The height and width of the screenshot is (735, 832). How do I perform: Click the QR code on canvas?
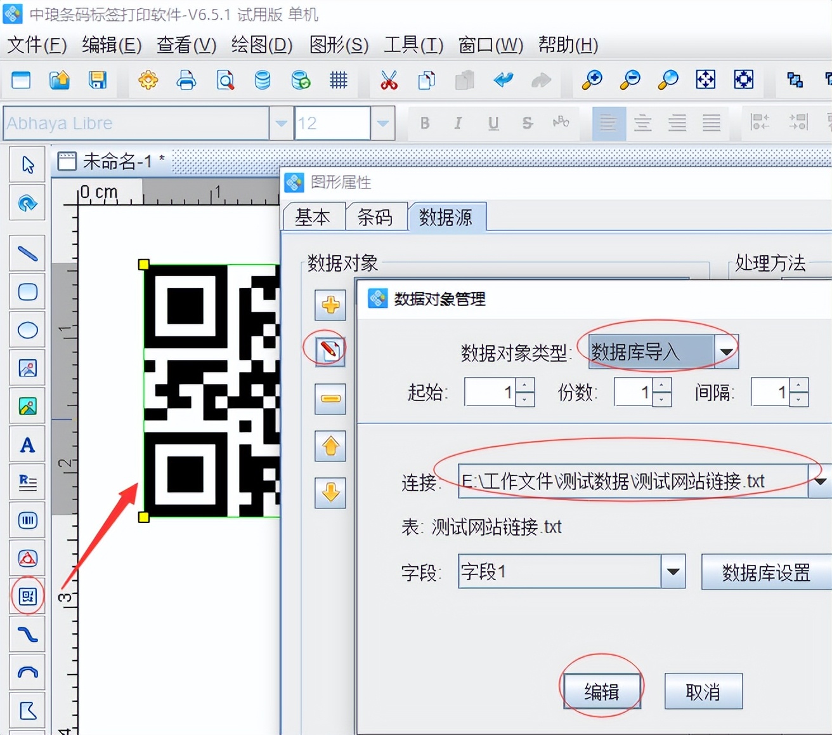212,390
